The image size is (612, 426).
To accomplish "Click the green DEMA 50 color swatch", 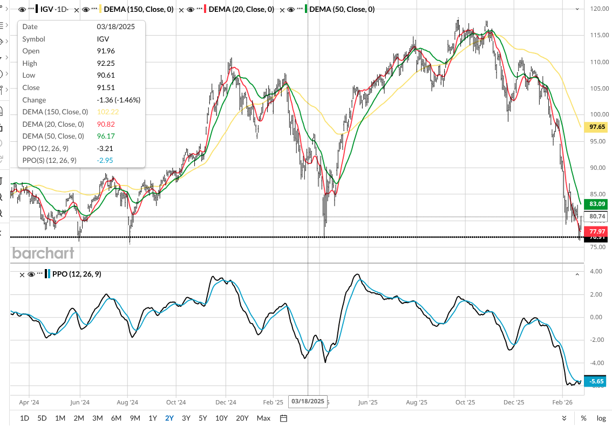I will tap(306, 9).
